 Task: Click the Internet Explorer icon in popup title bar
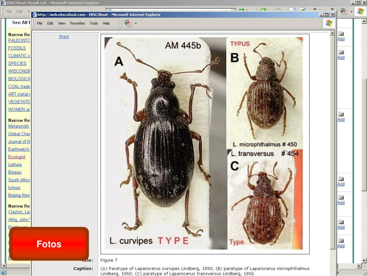pyautogui.click(x=34, y=14)
